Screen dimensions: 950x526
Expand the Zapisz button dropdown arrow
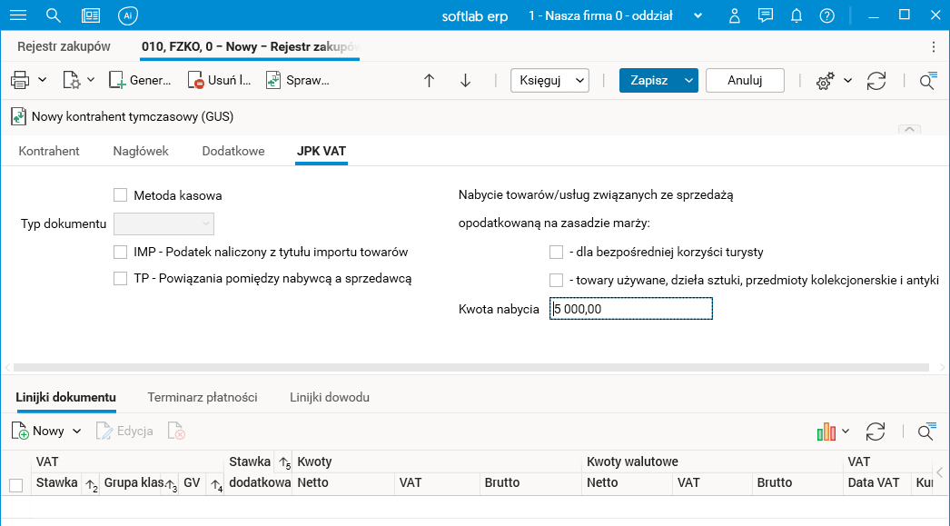click(x=689, y=80)
